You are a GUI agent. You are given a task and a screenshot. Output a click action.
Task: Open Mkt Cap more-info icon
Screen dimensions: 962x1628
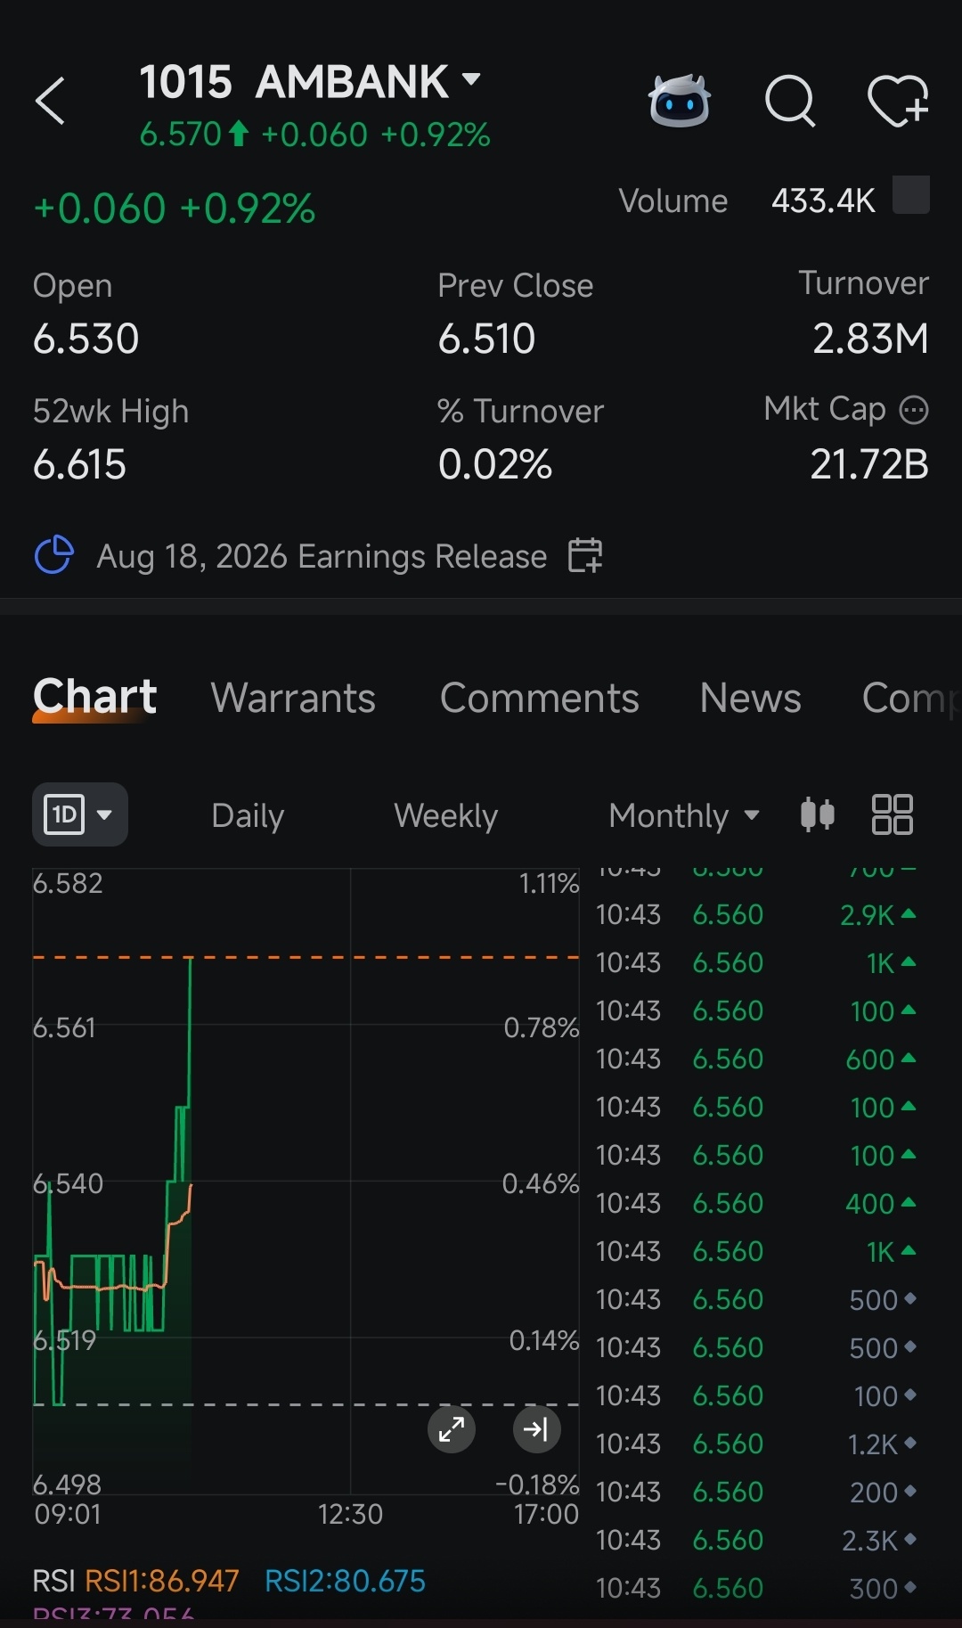point(914,410)
